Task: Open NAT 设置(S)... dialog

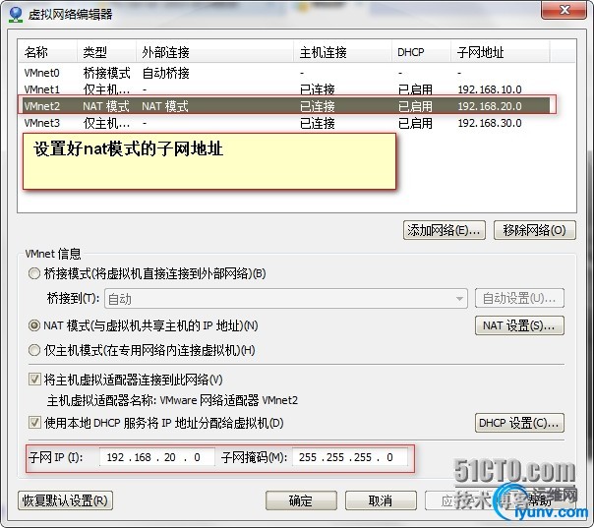Action: coord(519,325)
